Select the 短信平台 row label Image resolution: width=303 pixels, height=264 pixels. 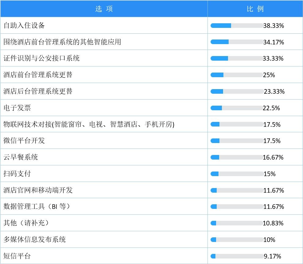(17, 256)
